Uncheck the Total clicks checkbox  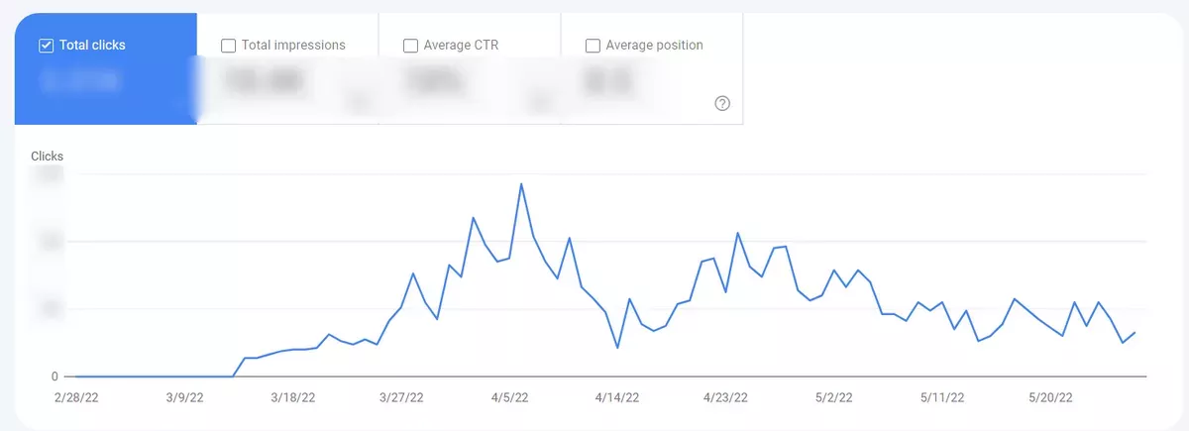click(46, 46)
